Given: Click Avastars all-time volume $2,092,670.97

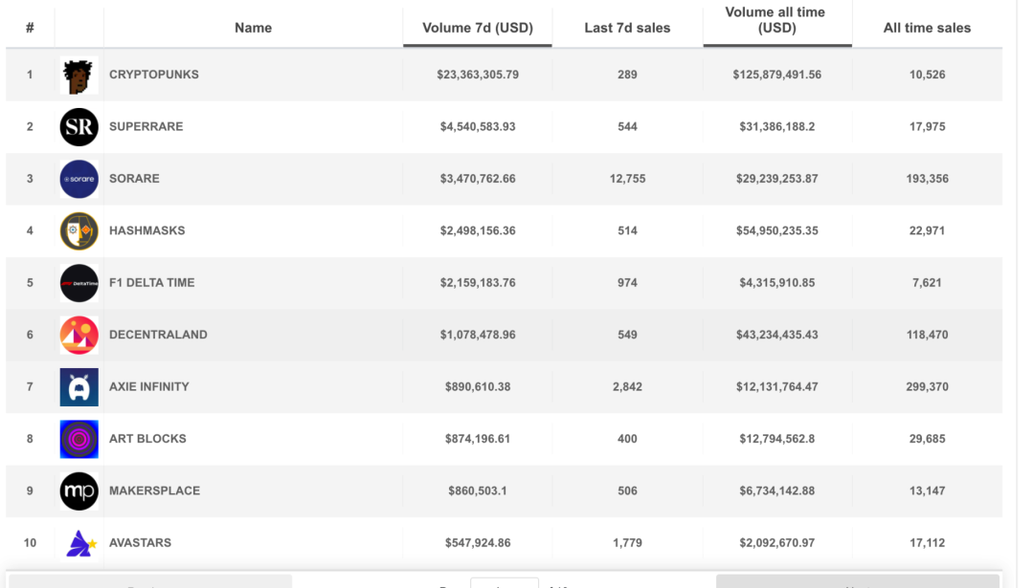Looking at the screenshot, I should (776, 542).
